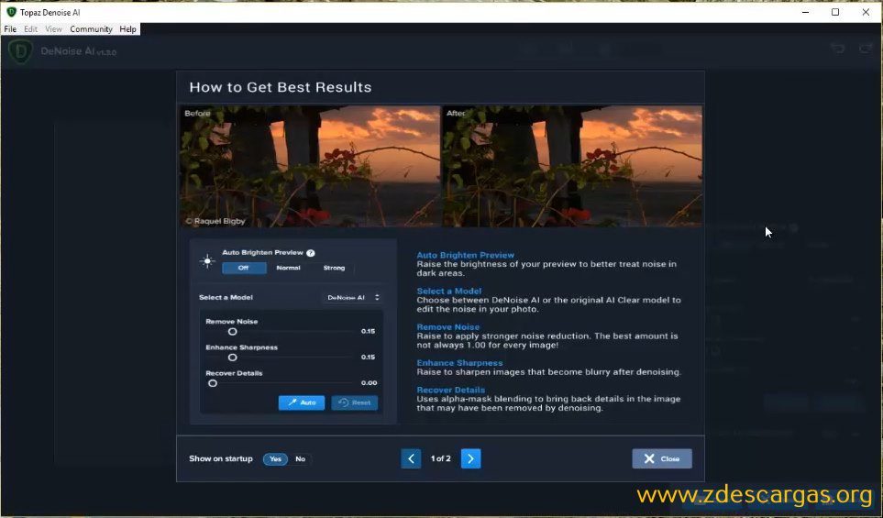Maximize the Topaz Denoise AI window

[835, 12]
